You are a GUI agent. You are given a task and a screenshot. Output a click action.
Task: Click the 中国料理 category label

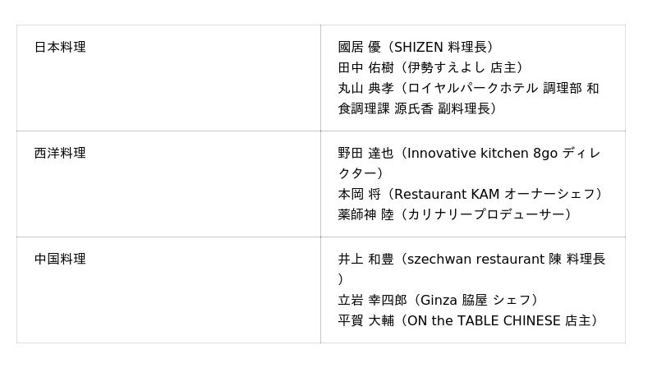[60, 260]
